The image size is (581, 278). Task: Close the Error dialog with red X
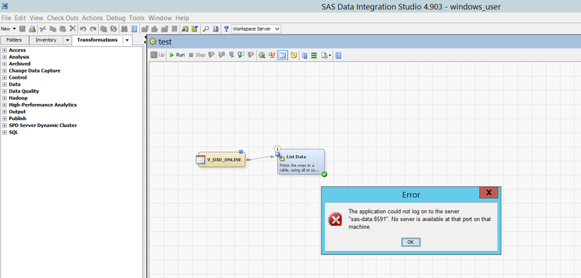(489, 193)
